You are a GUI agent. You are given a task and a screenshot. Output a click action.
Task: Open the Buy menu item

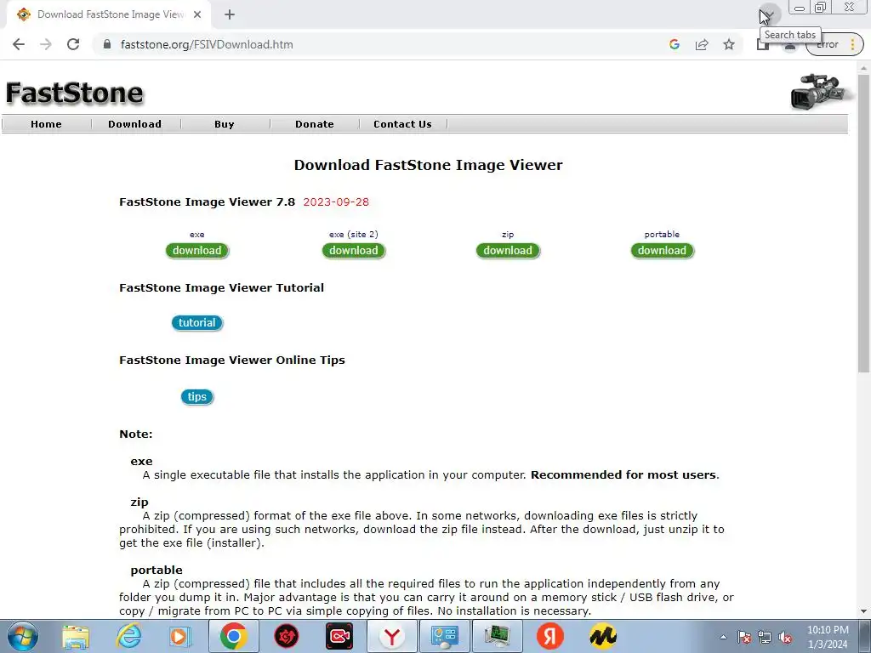point(225,124)
